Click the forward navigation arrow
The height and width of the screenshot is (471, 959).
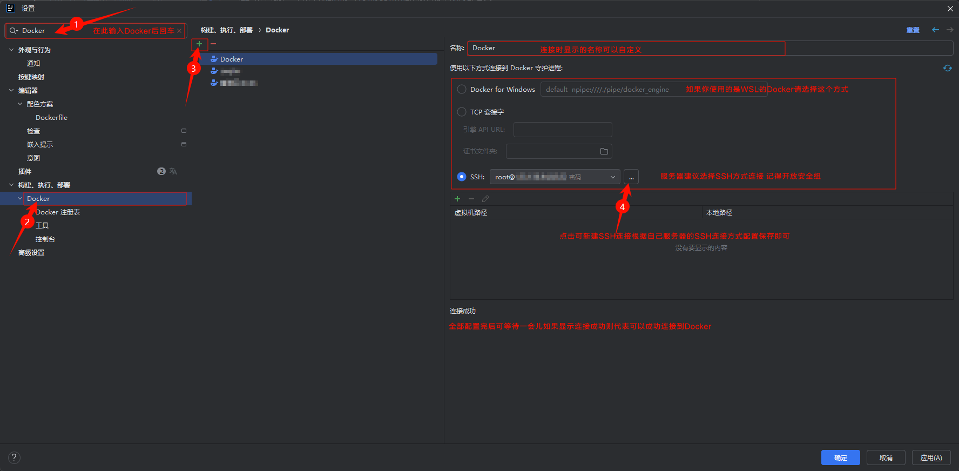[x=950, y=30]
